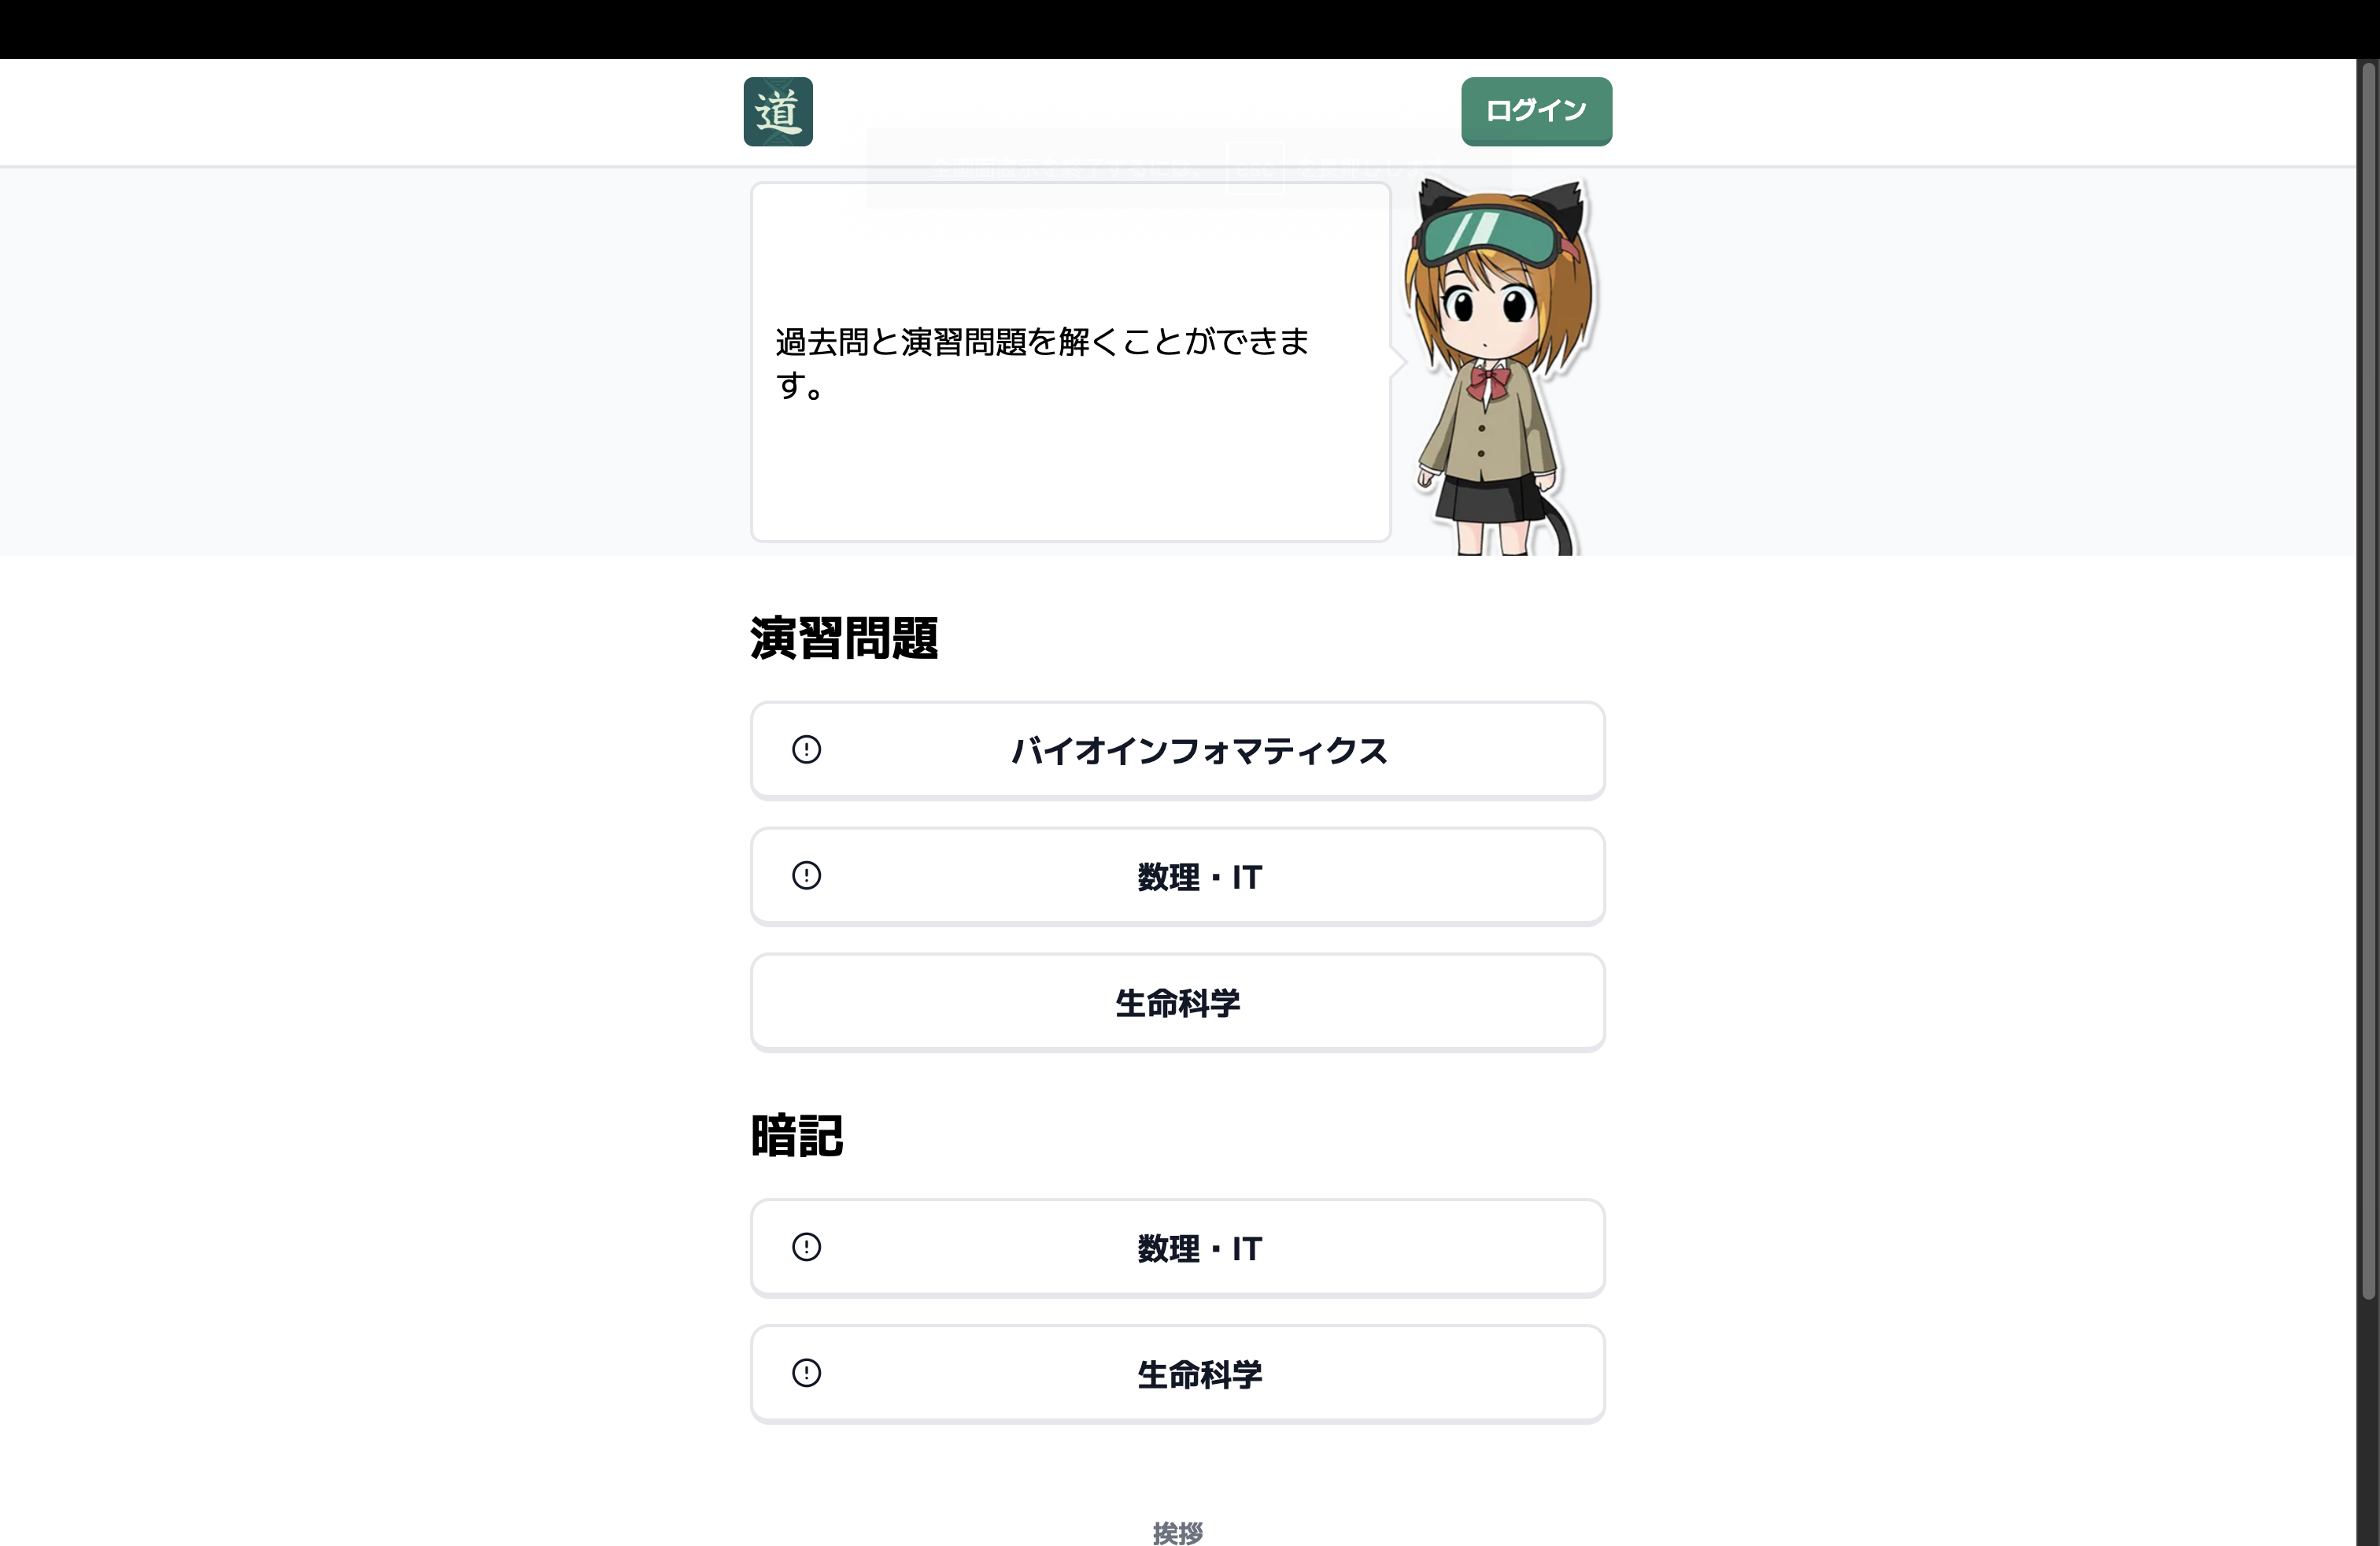Click the 暗記 section heading
The height and width of the screenshot is (1546, 2380).
796,1136
